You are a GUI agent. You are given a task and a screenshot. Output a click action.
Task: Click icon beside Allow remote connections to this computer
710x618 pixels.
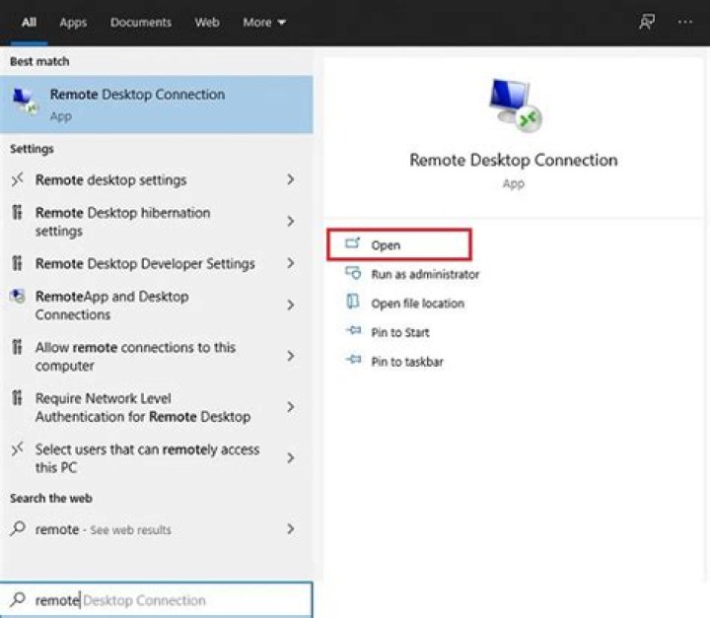coord(17,347)
